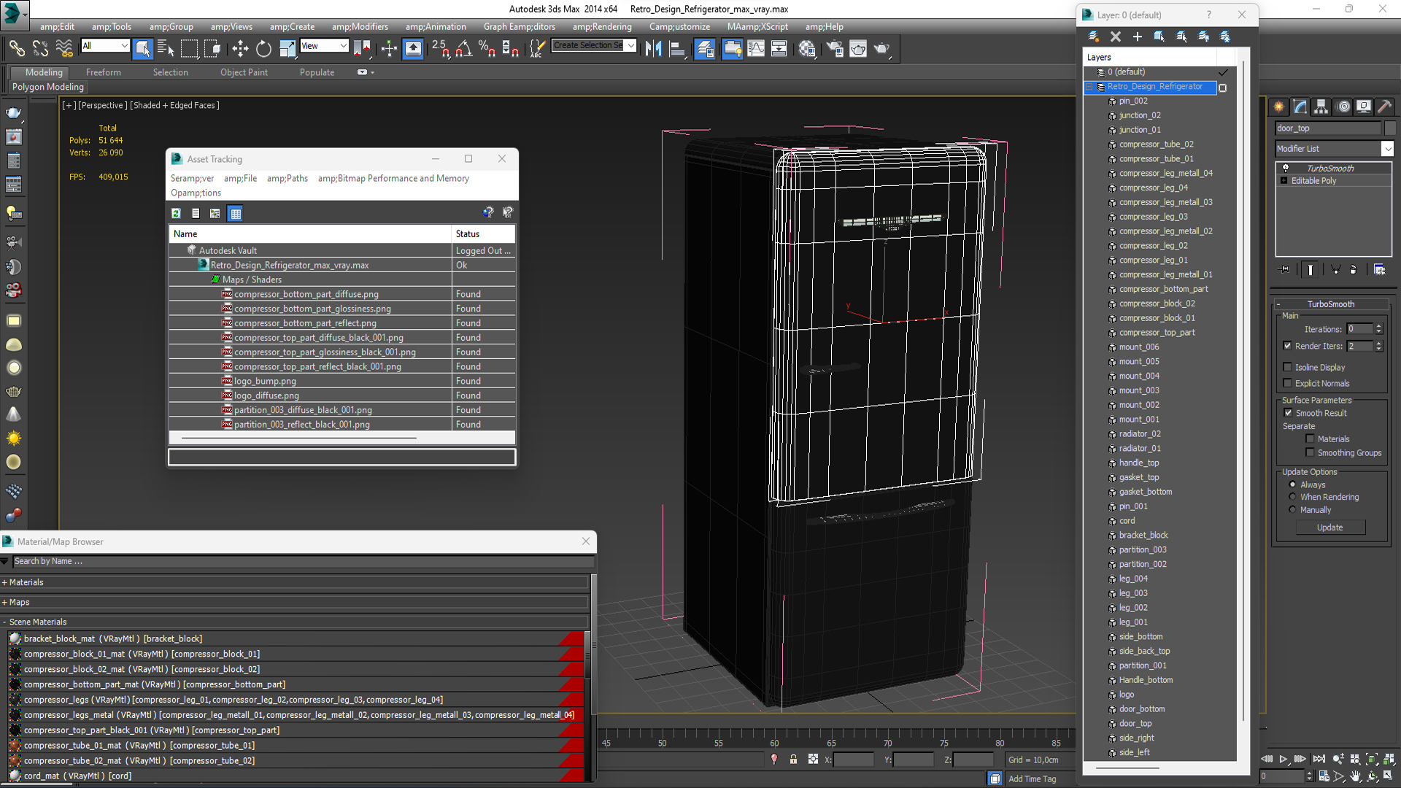Image resolution: width=1401 pixels, height=788 pixels.
Task: Collapse Retro_Design_Refrigerator layer tree
Action: (1089, 87)
